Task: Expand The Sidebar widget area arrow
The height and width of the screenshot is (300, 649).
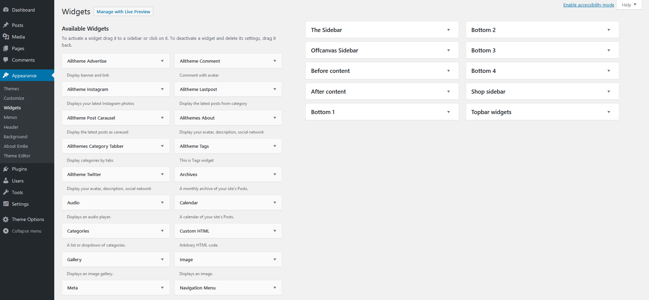Action: pos(449,30)
